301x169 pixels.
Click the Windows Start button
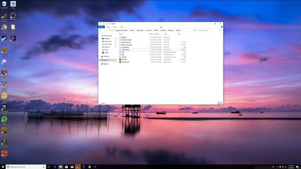tap(3, 167)
